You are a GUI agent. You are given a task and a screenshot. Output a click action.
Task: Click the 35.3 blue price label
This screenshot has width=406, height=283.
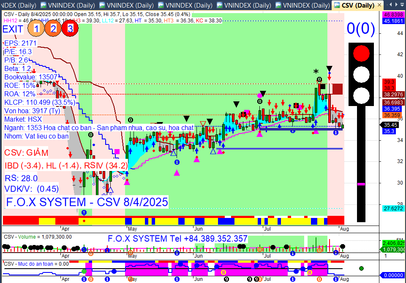click(389, 131)
